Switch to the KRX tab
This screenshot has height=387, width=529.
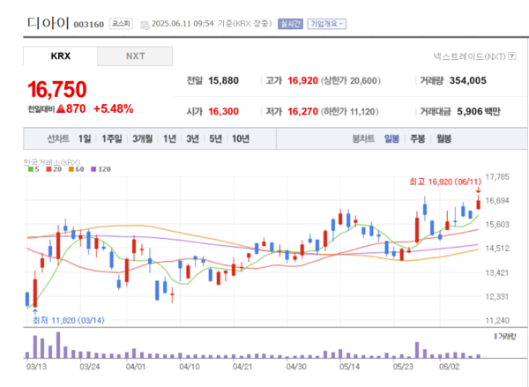(60, 56)
